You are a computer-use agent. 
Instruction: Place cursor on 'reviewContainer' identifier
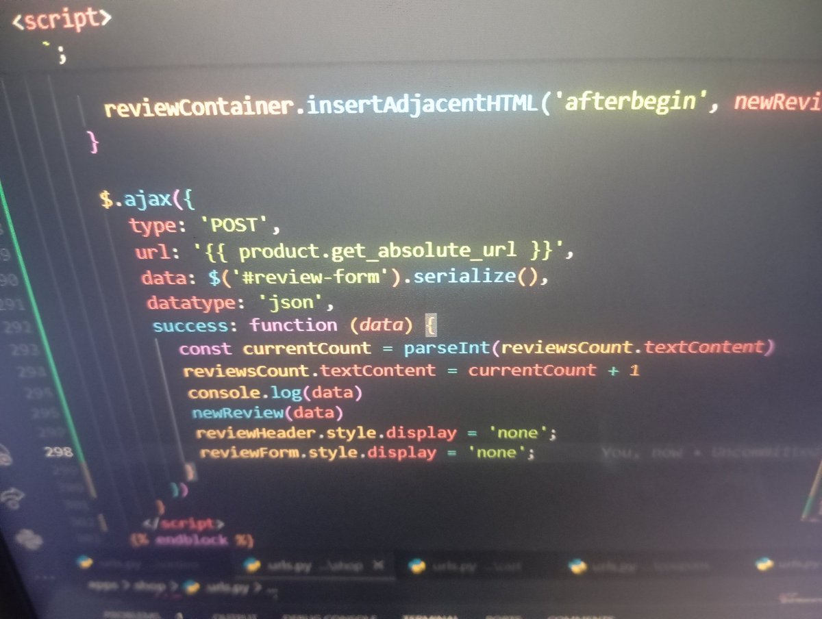click(x=199, y=107)
